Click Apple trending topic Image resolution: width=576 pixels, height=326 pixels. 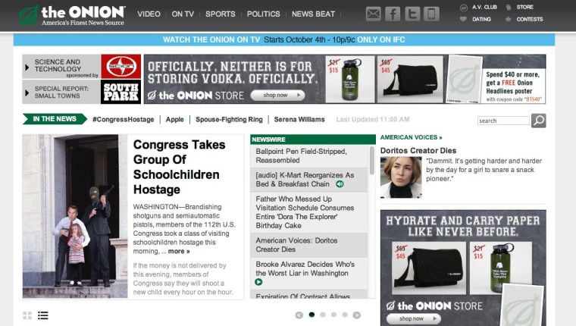click(x=175, y=120)
